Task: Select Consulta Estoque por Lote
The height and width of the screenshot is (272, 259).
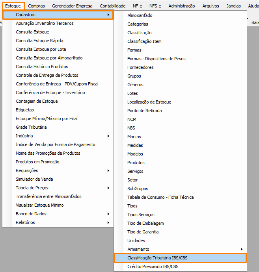Action: pyautogui.click(x=58, y=50)
